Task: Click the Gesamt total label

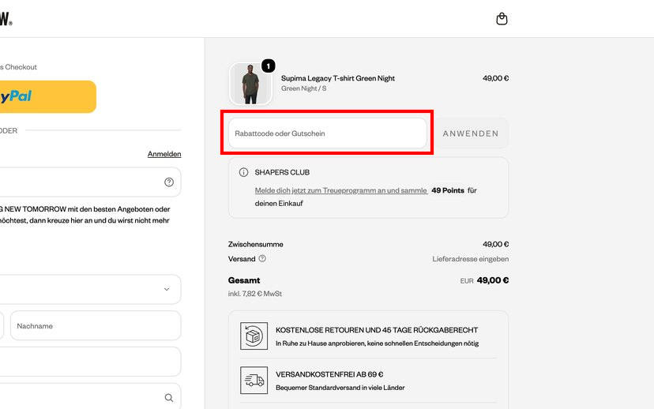Action: [x=244, y=280]
